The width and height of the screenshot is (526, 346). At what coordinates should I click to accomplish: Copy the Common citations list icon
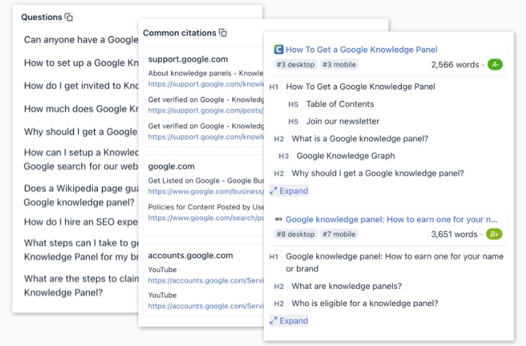[x=223, y=33]
